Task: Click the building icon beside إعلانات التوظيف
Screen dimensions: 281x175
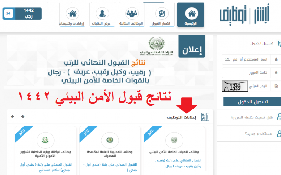Action: click(205, 117)
